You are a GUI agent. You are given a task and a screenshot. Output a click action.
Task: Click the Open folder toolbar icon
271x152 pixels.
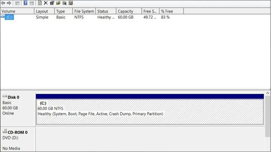pyautogui.click(x=58, y=3)
